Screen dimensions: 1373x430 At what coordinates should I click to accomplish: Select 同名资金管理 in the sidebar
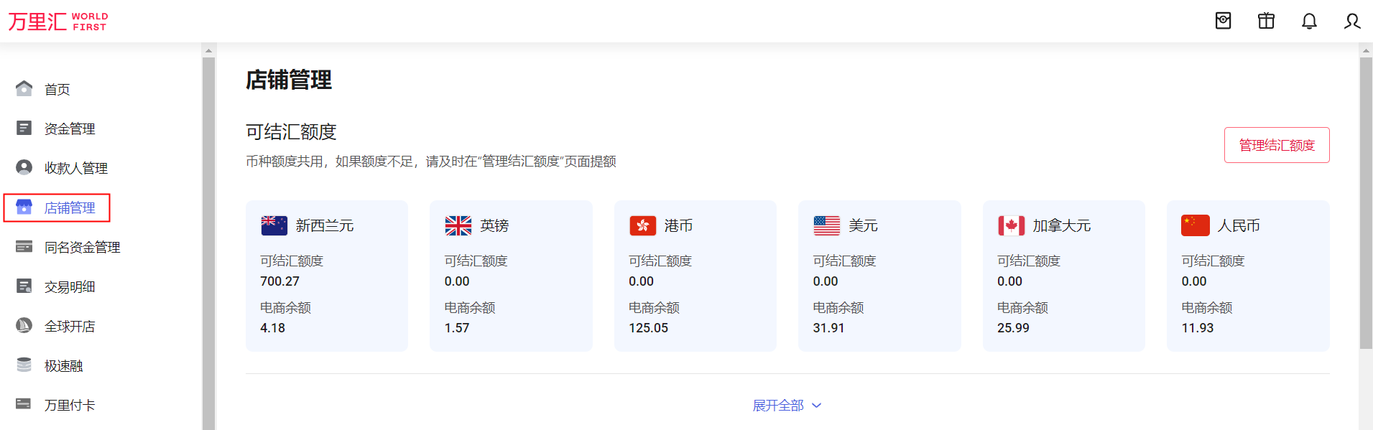82,247
